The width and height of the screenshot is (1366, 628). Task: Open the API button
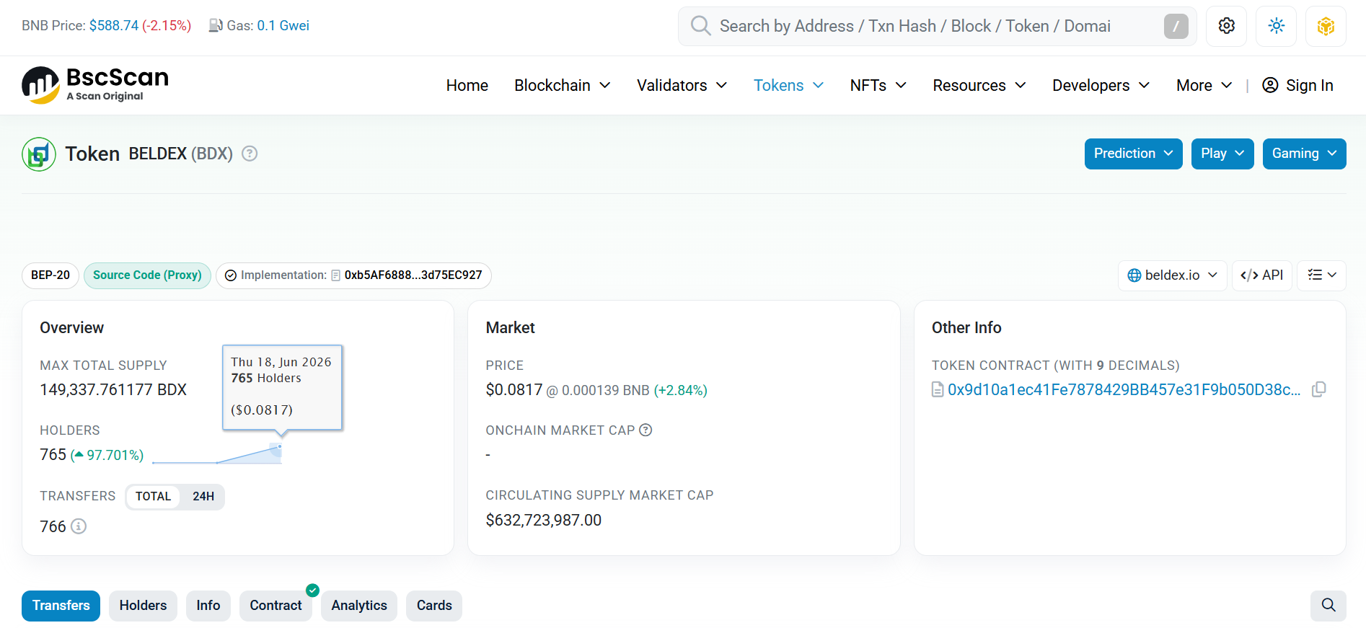tap(1262, 275)
